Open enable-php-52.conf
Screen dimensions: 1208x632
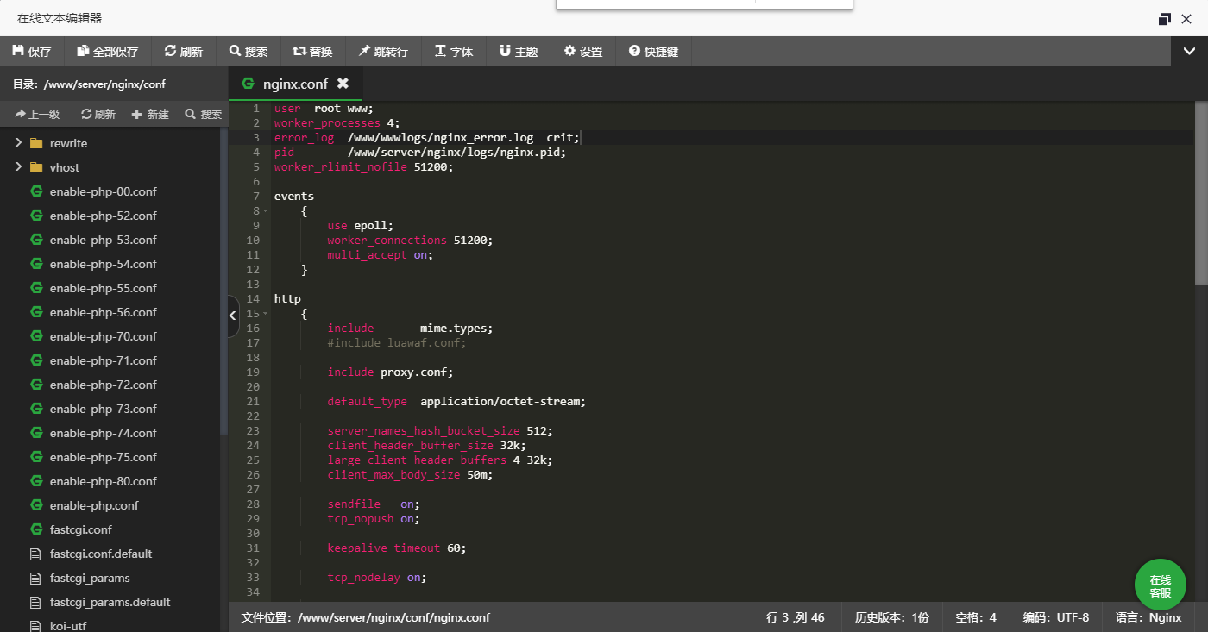pyautogui.click(x=103, y=216)
